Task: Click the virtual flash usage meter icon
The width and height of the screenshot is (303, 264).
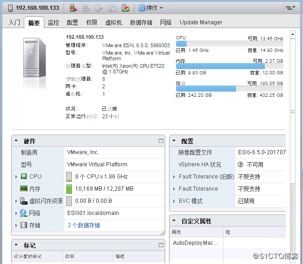Action: (69, 201)
